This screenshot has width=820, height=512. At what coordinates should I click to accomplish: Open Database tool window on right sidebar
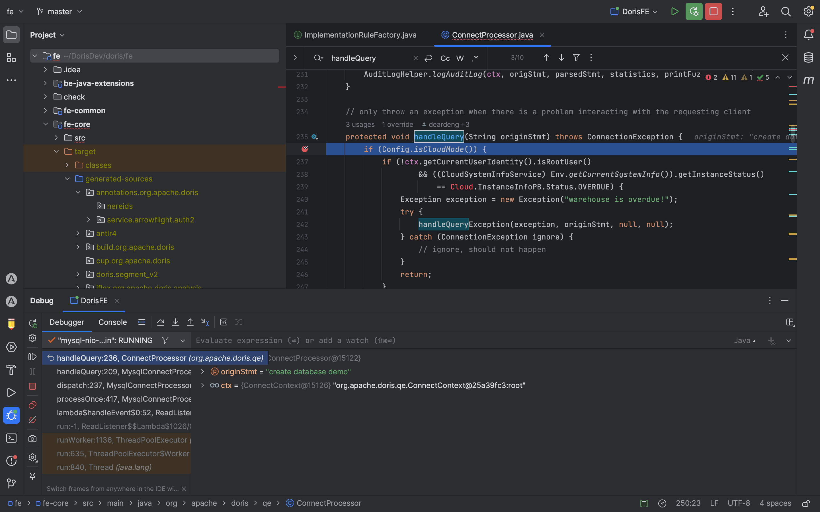pyautogui.click(x=809, y=57)
